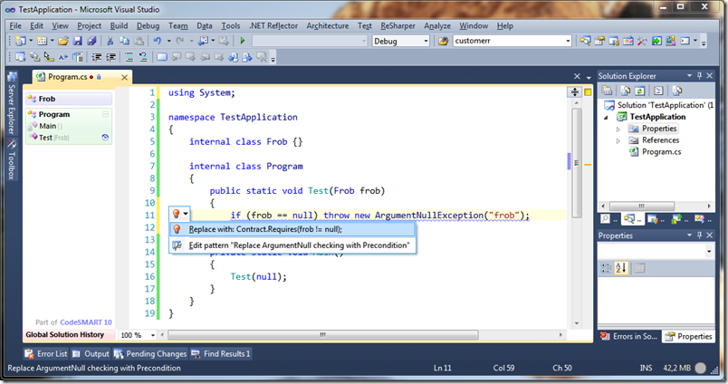The width and height of the screenshot is (728, 384).
Task: Switch to the Error List tab
Action: 46,354
